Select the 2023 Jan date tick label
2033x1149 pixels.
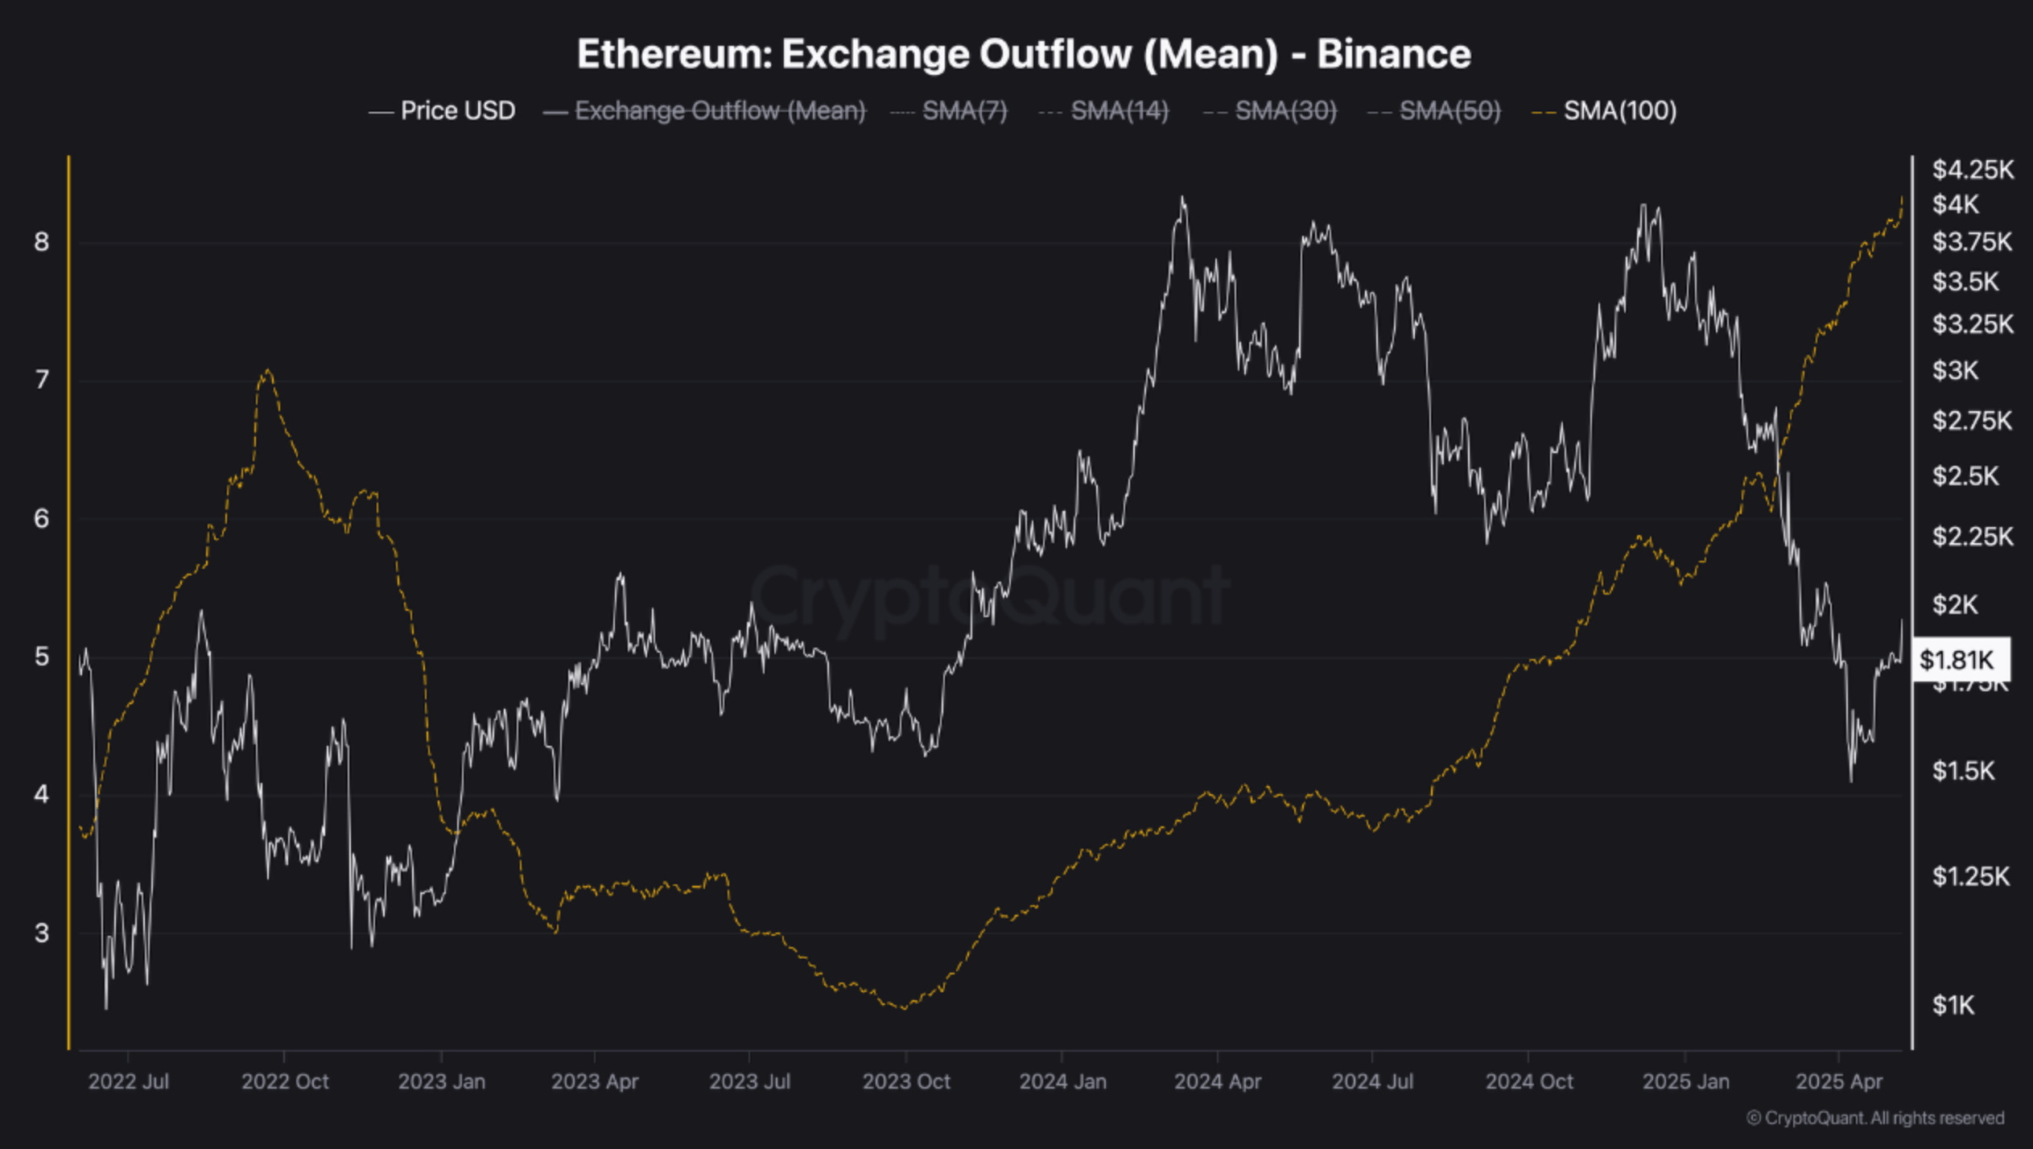[x=442, y=1081]
